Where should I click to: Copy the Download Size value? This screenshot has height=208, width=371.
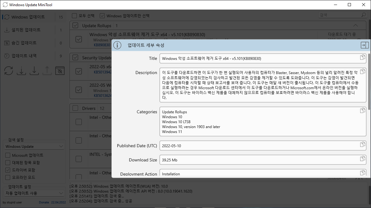pyautogui.click(x=362, y=159)
